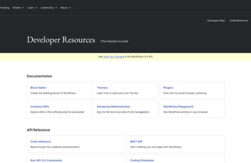This screenshot has width=251, height=163.
Task: Open the Themes documentation link
Action: coord(102,88)
